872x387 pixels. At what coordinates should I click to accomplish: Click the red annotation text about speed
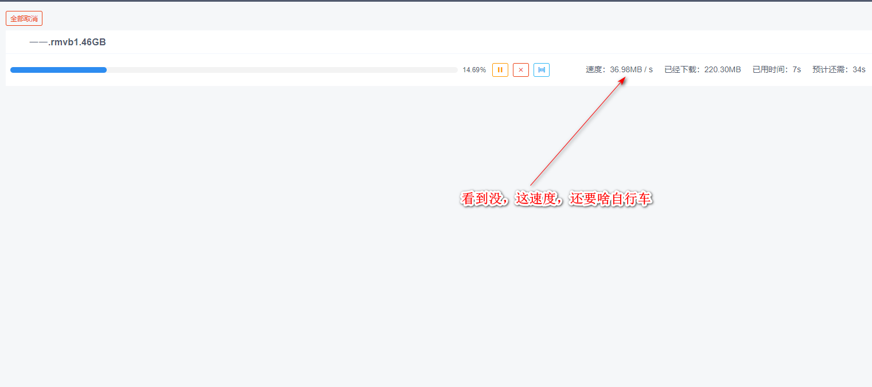[x=556, y=199]
